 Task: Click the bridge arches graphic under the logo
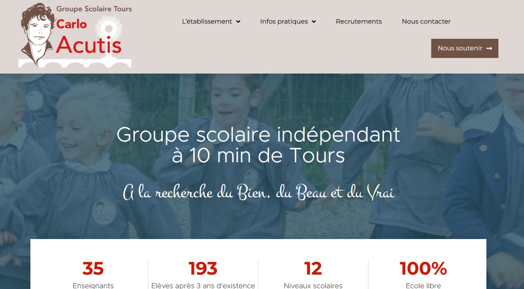click(x=75, y=63)
